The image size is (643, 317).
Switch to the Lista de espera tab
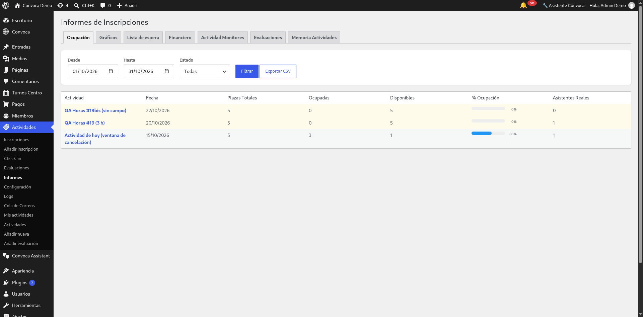pyautogui.click(x=143, y=37)
